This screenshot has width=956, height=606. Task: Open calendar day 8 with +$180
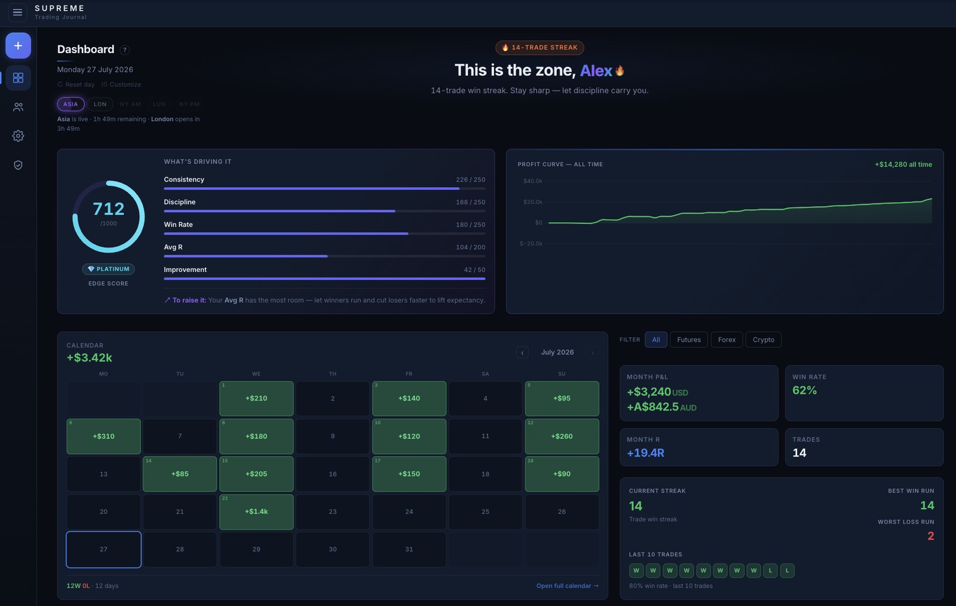click(x=256, y=436)
